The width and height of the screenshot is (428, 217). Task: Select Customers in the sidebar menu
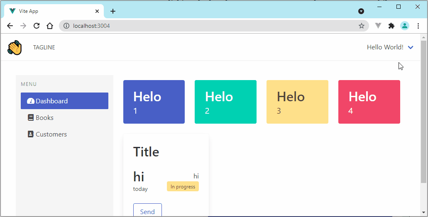51,134
